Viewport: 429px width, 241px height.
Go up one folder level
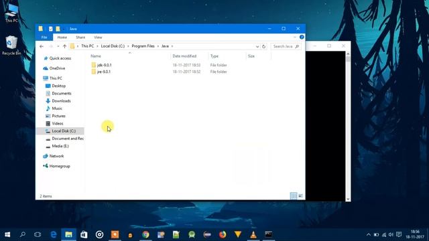64,46
